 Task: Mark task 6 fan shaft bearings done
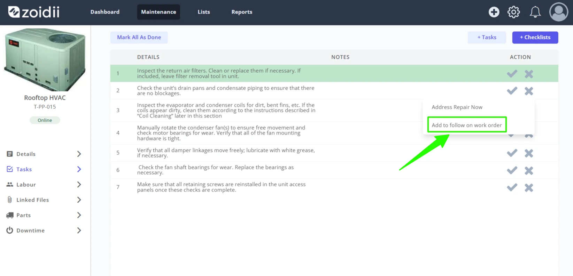pyautogui.click(x=512, y=170)
